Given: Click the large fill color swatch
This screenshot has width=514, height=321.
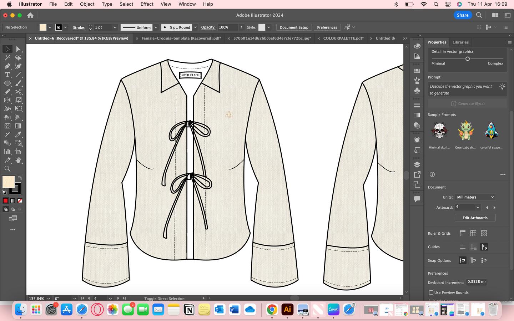Looking at the screenshot, I should point(9,182).
